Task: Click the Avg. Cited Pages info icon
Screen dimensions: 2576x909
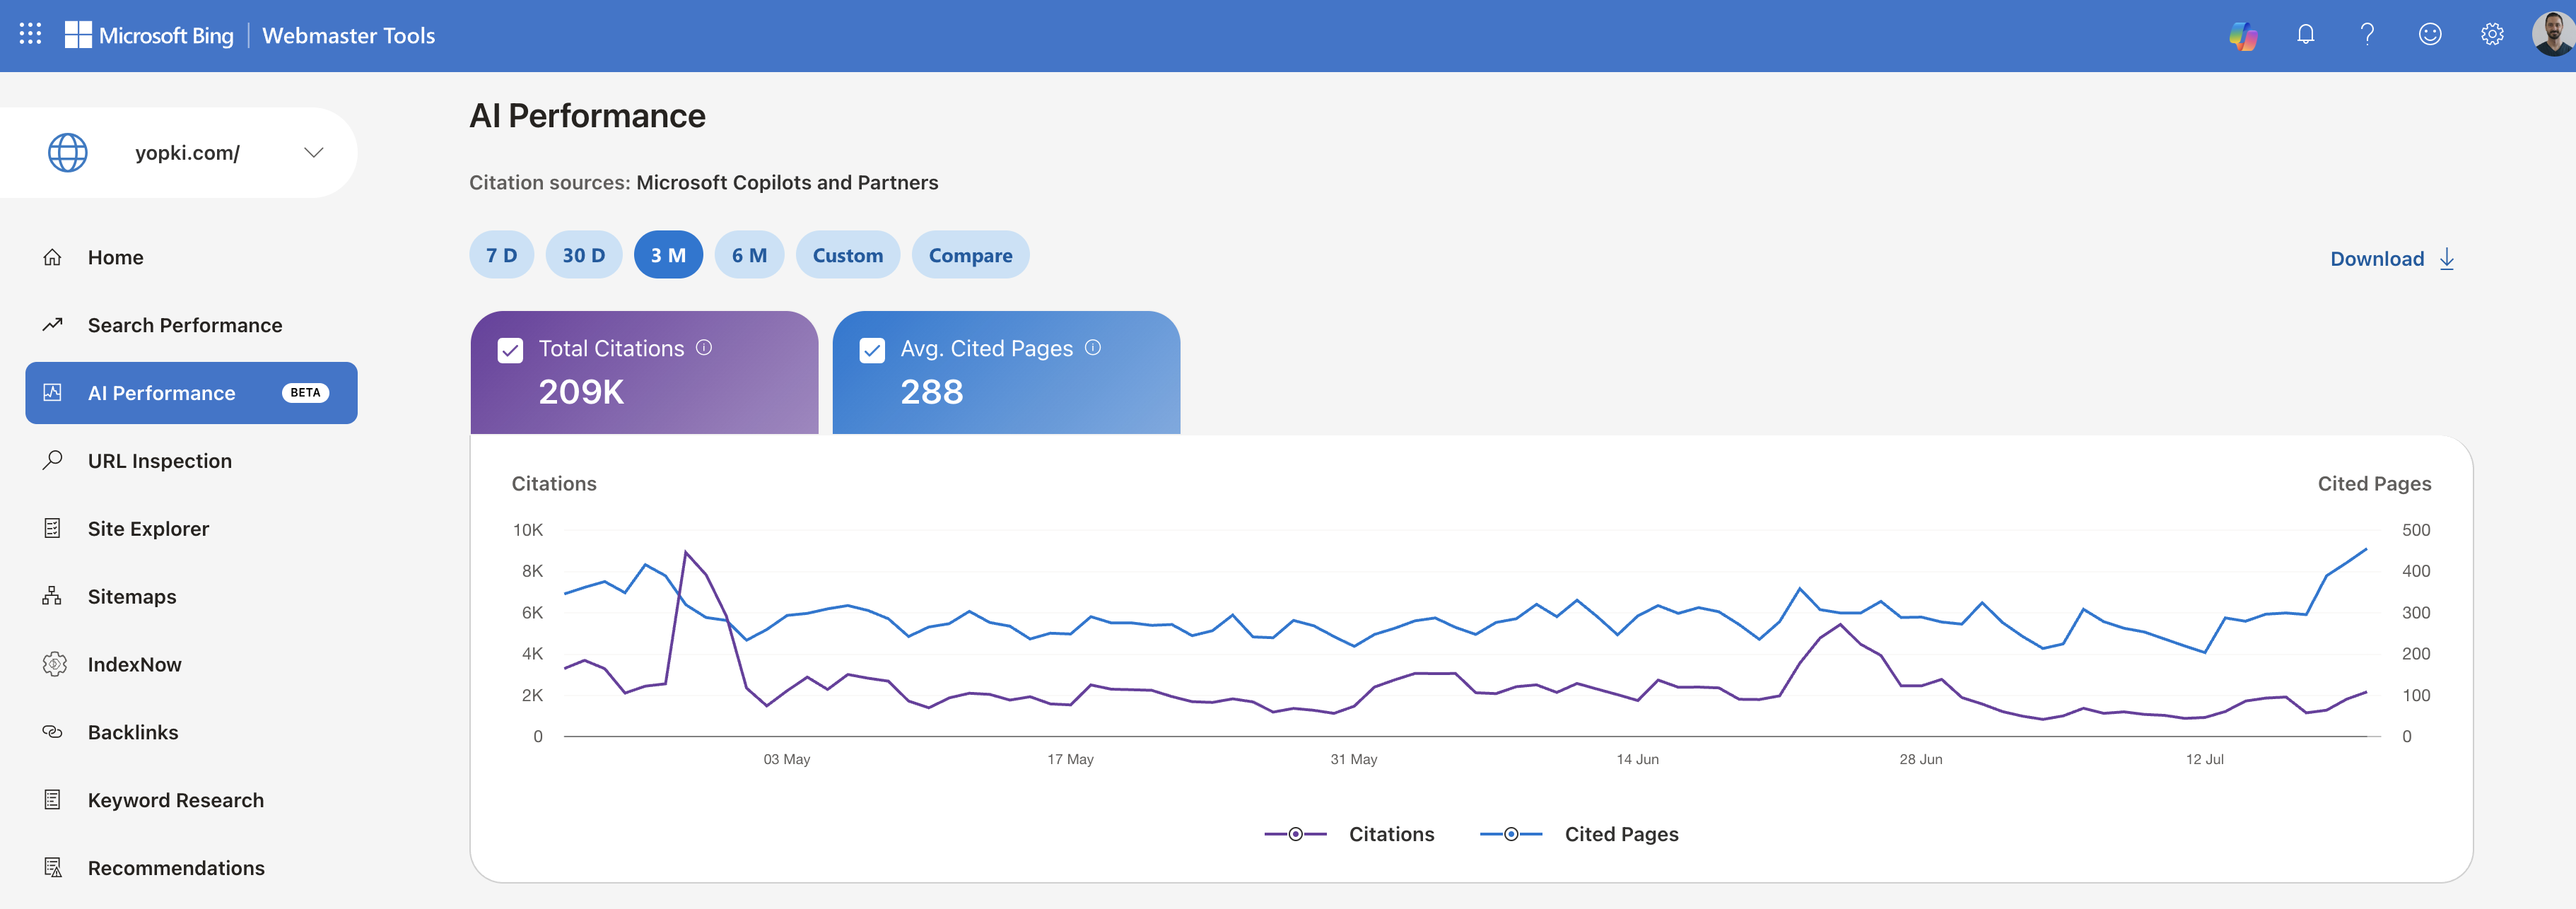Action: tap(1093, 347)
